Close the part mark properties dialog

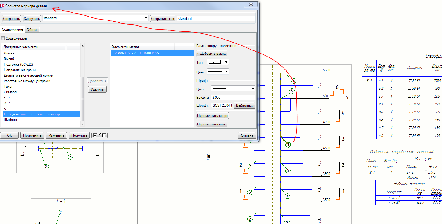(x=251, y=5)
